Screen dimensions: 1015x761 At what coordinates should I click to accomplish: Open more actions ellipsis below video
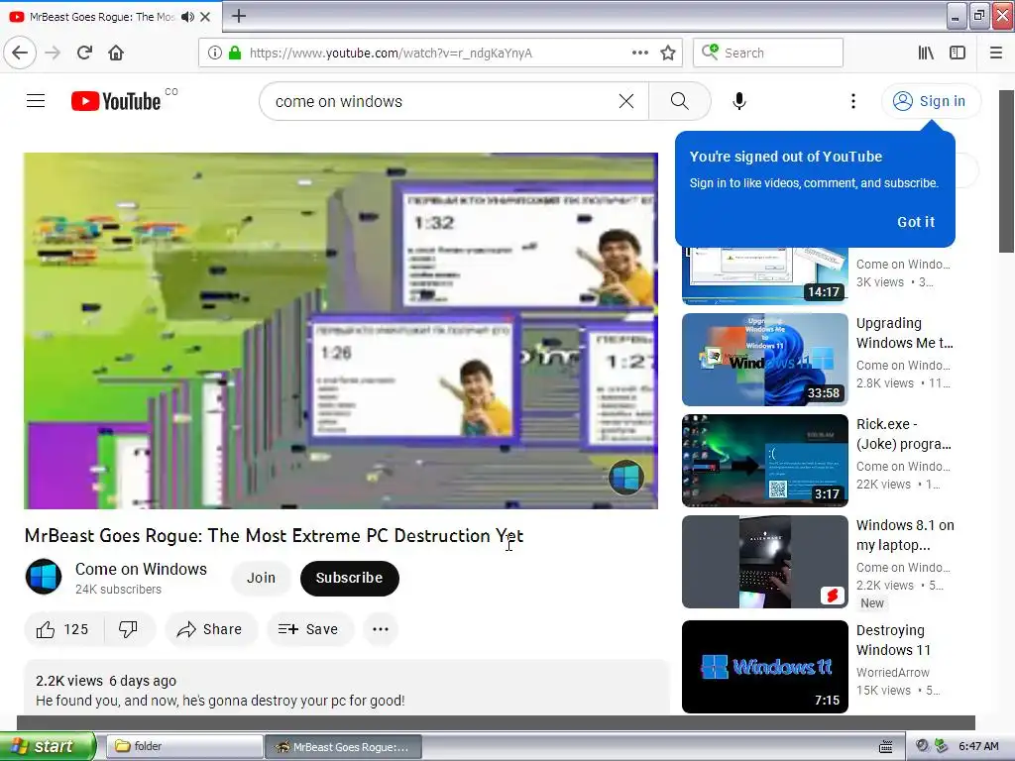tap(381, 629)
